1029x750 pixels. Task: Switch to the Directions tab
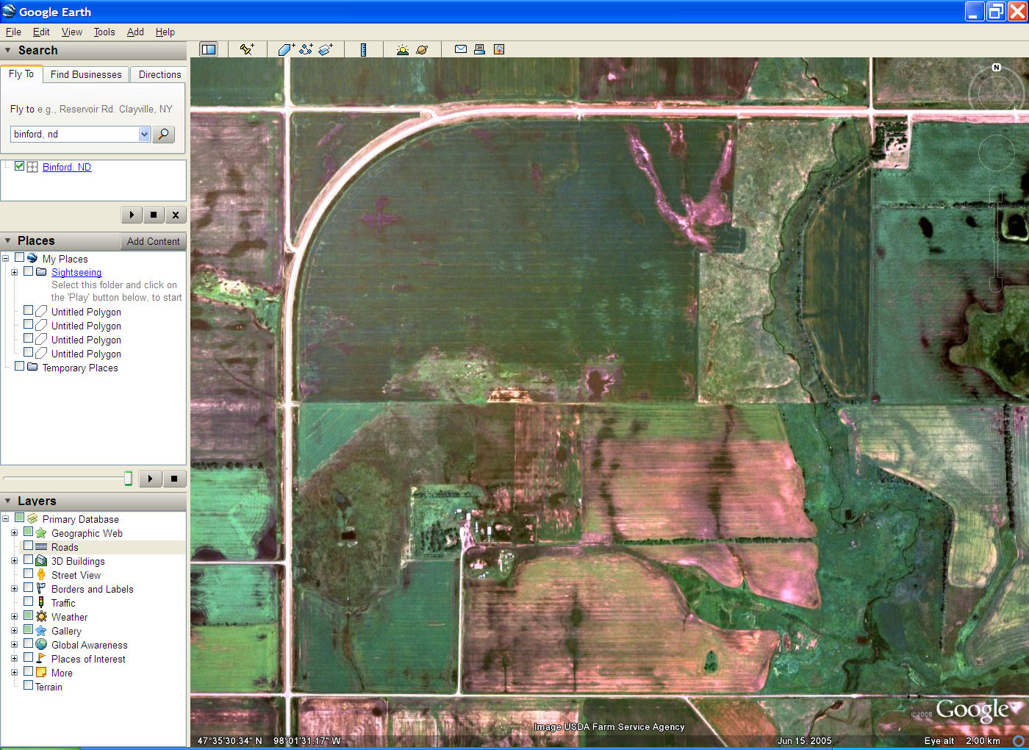(x=159, y=74)
